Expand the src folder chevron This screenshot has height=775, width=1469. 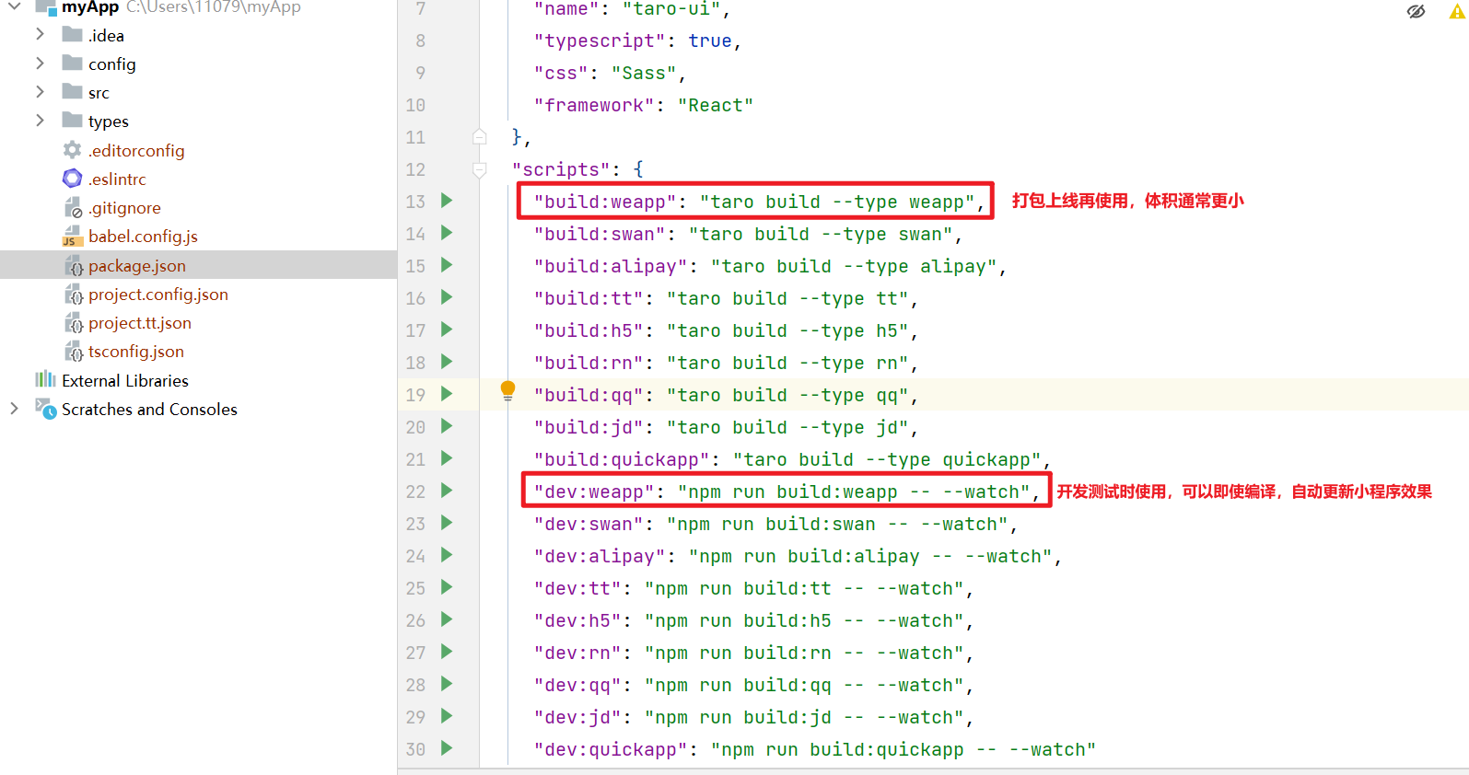(40, 92)
